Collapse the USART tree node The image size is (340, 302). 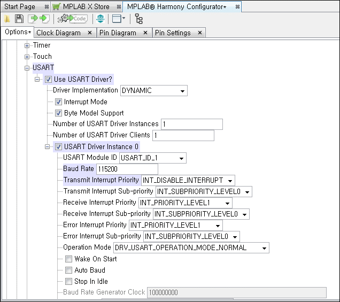[27, 68]
